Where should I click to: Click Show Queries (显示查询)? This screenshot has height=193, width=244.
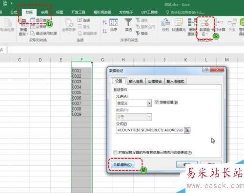point(40,20)
